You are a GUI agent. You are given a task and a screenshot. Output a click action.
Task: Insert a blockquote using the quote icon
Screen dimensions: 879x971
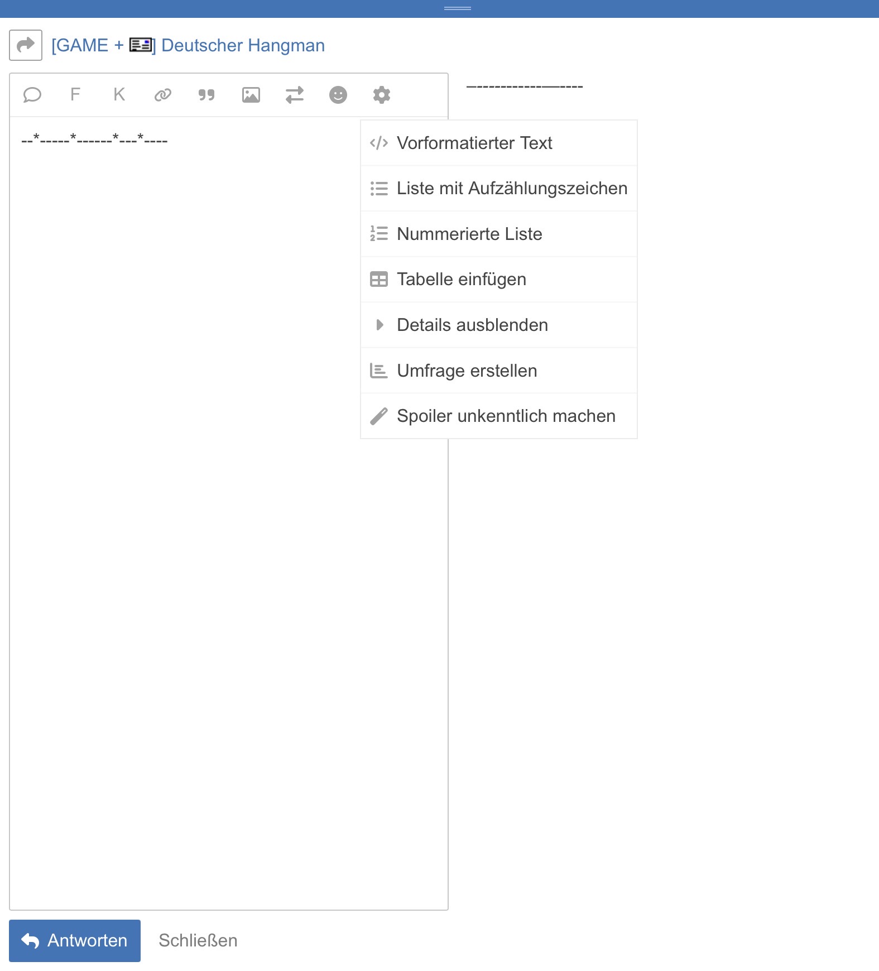point(206,95)
